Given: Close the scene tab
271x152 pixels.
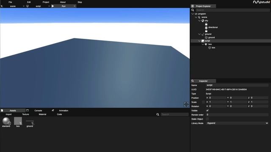Looking at the screenshot, I should pos(24,6).
